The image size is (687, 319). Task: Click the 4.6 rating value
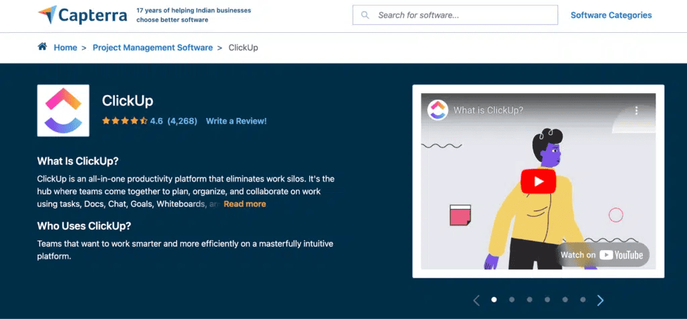[156, 121]
